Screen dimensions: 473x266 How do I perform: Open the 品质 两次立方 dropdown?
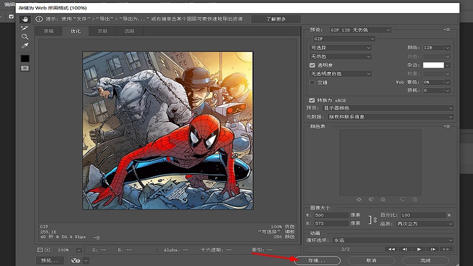(425, 224)
